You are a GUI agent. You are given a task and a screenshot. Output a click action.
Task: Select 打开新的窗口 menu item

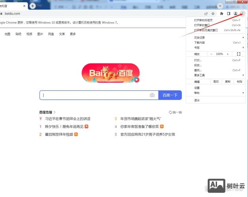tap(216, 25)
